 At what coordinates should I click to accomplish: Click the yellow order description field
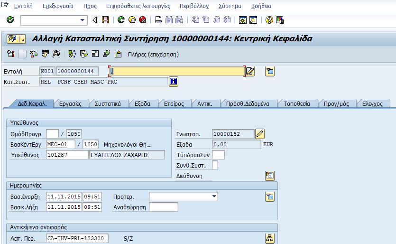[x=176, y=71]
